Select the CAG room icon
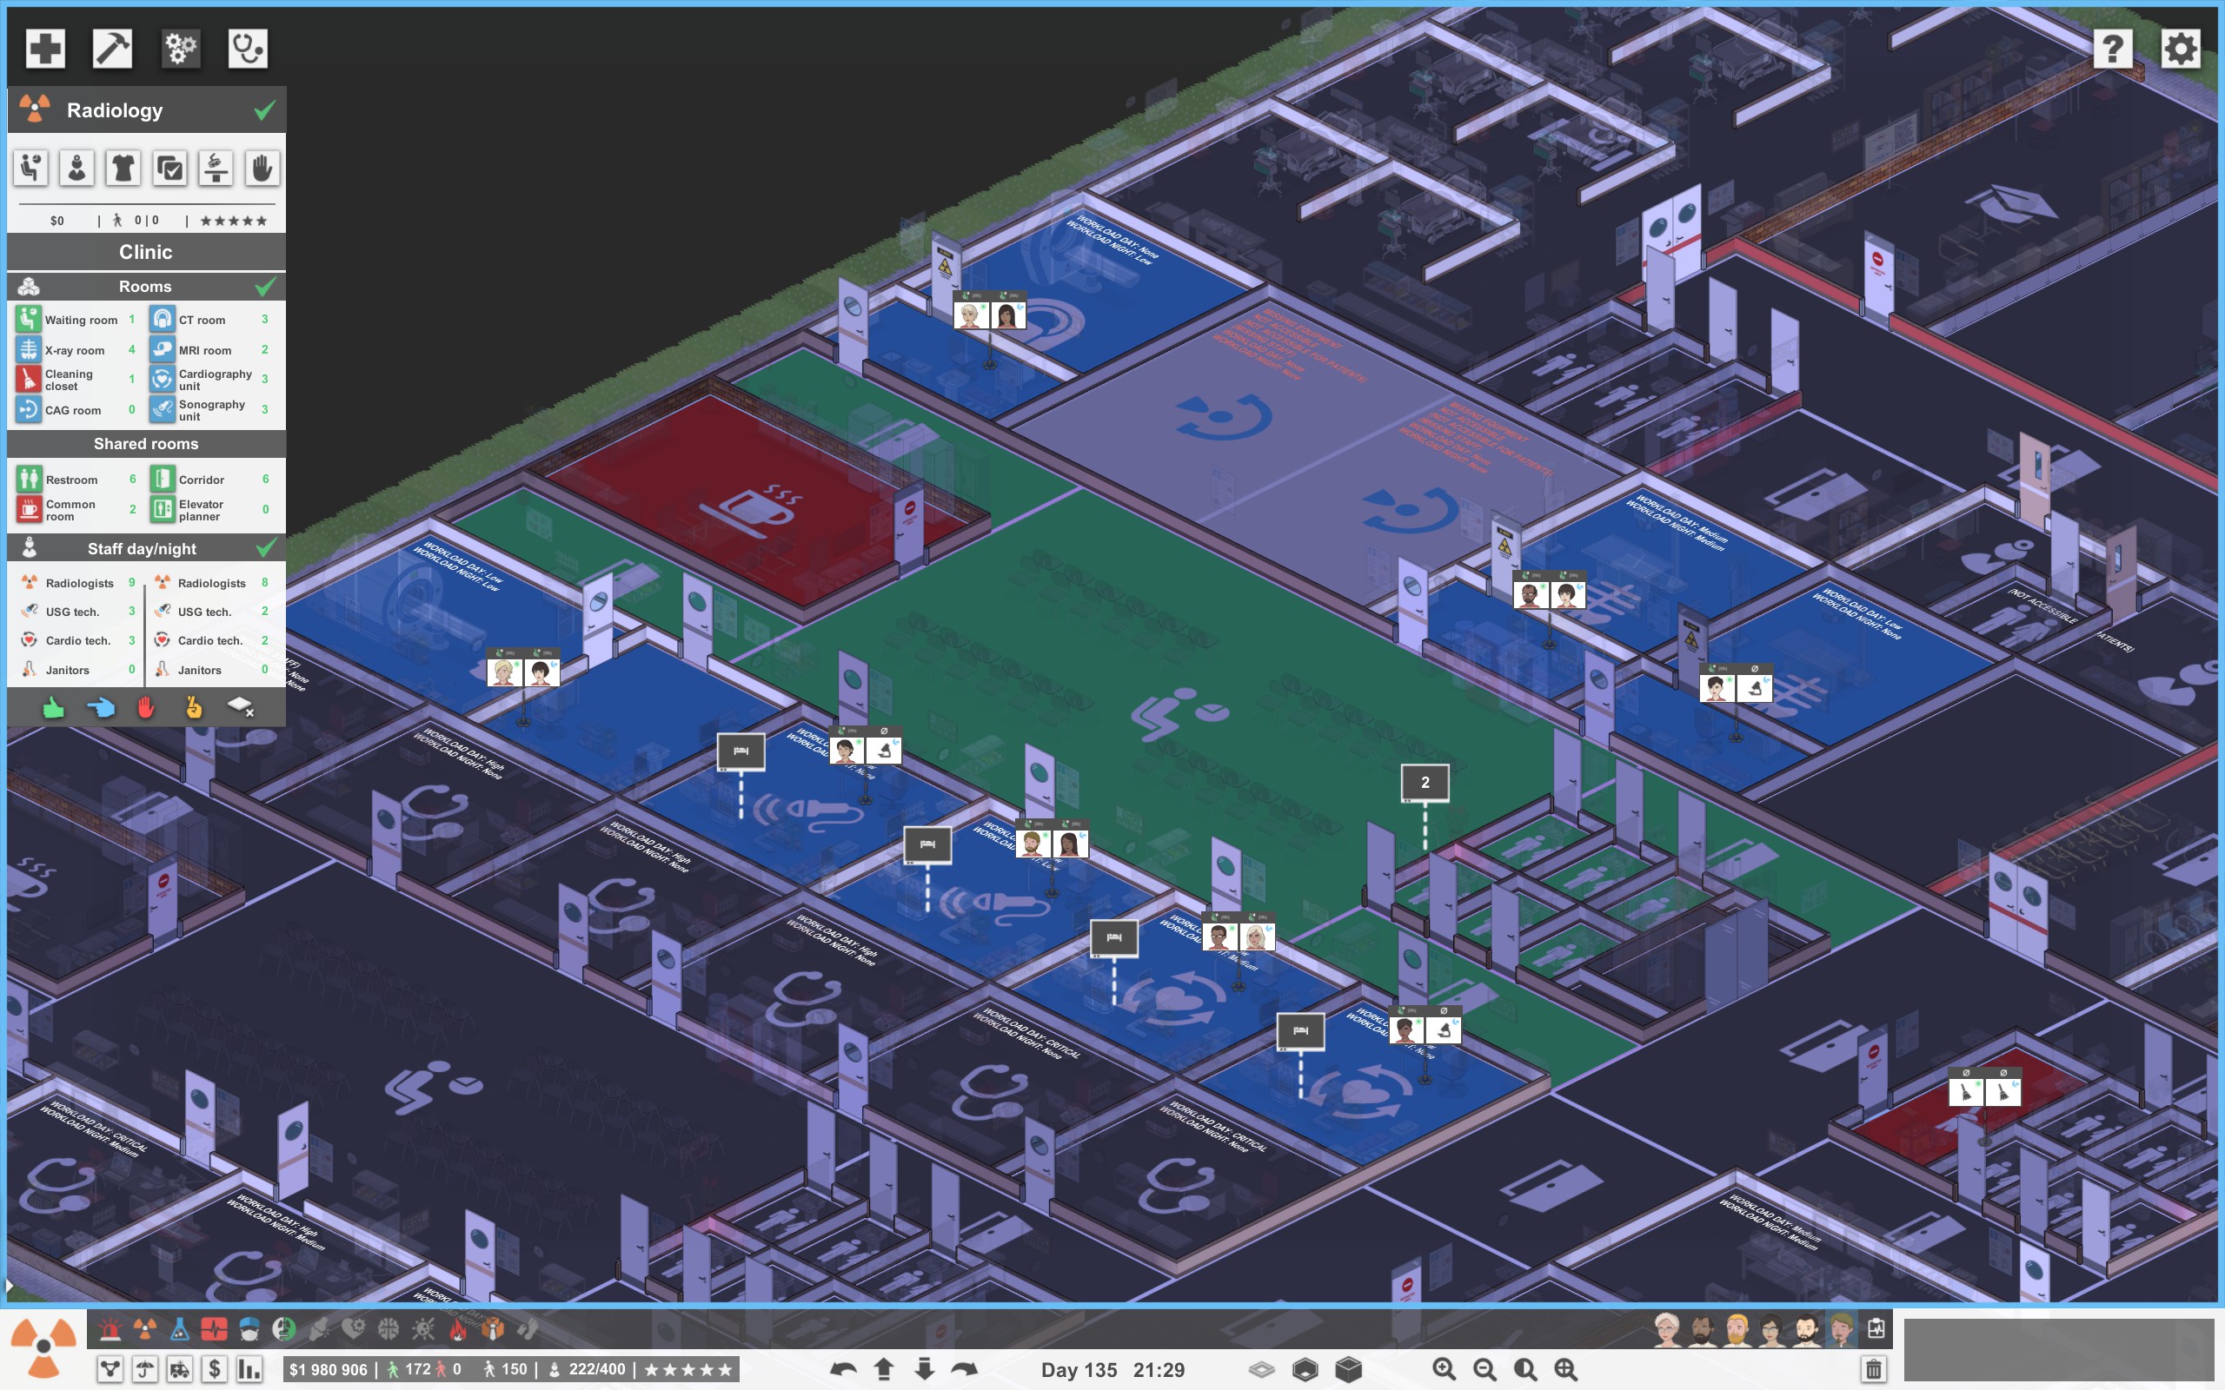 pyautogui.click(x=29, y=409)
